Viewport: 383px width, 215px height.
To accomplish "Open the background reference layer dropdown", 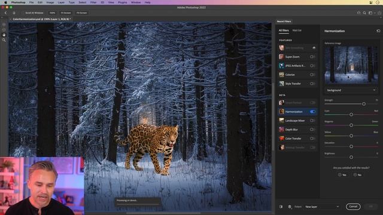I will pos(351,90).
